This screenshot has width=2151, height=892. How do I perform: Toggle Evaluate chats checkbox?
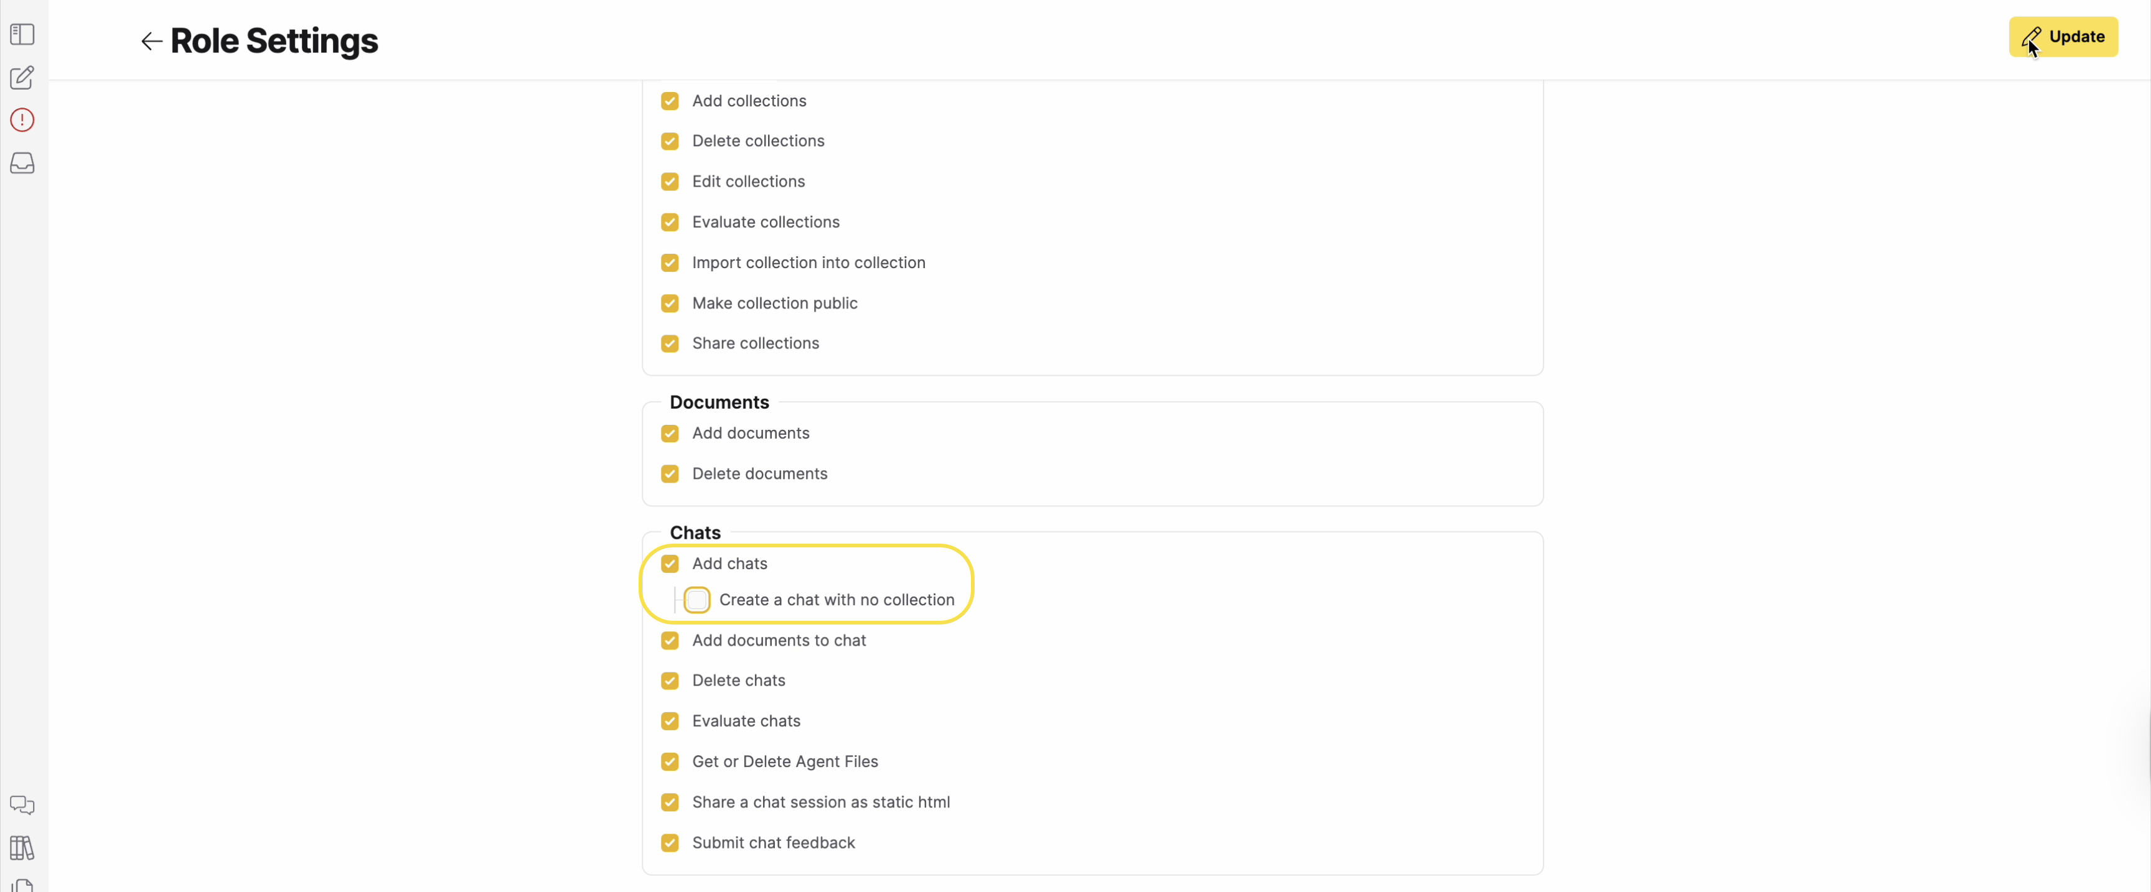pos(670,721)
